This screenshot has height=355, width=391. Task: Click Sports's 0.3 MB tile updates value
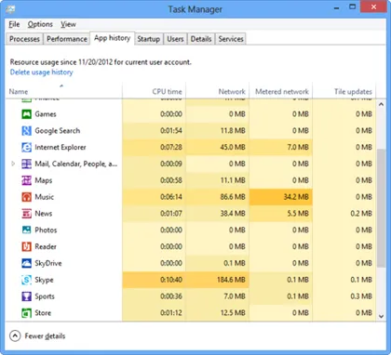[x=361, y=296]
